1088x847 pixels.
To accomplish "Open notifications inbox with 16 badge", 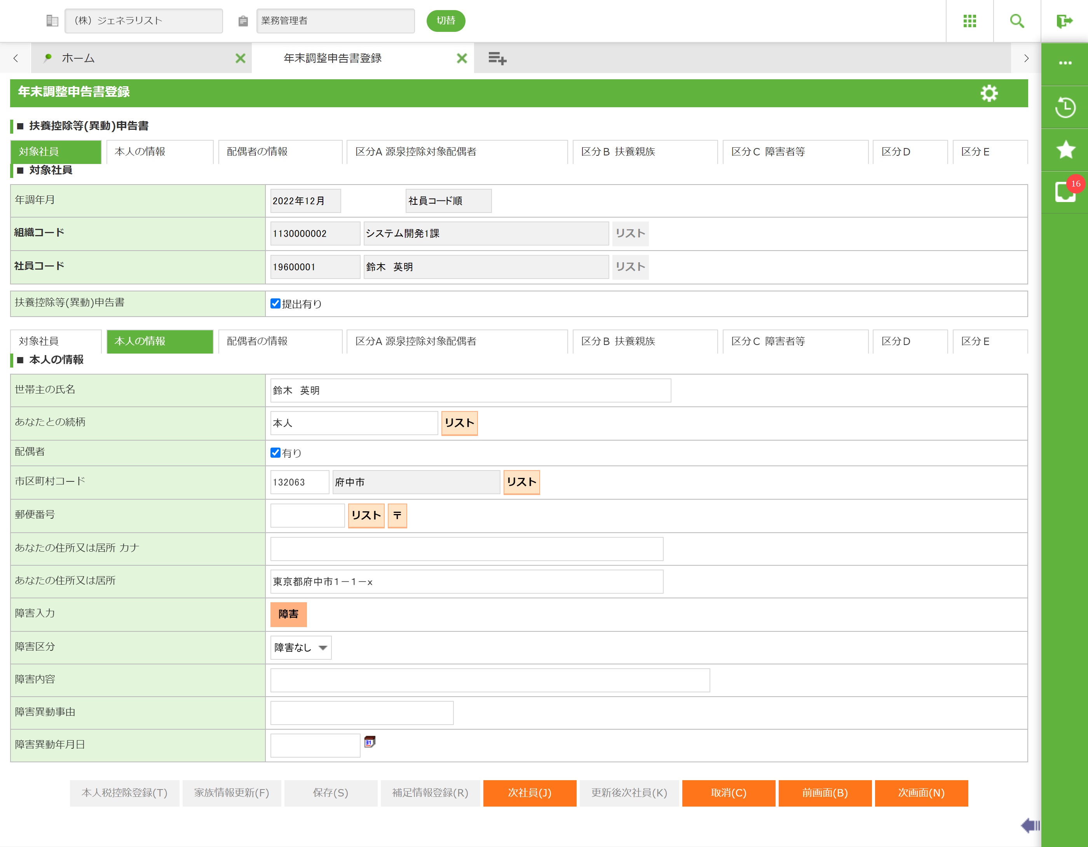I will [1065, 192].
